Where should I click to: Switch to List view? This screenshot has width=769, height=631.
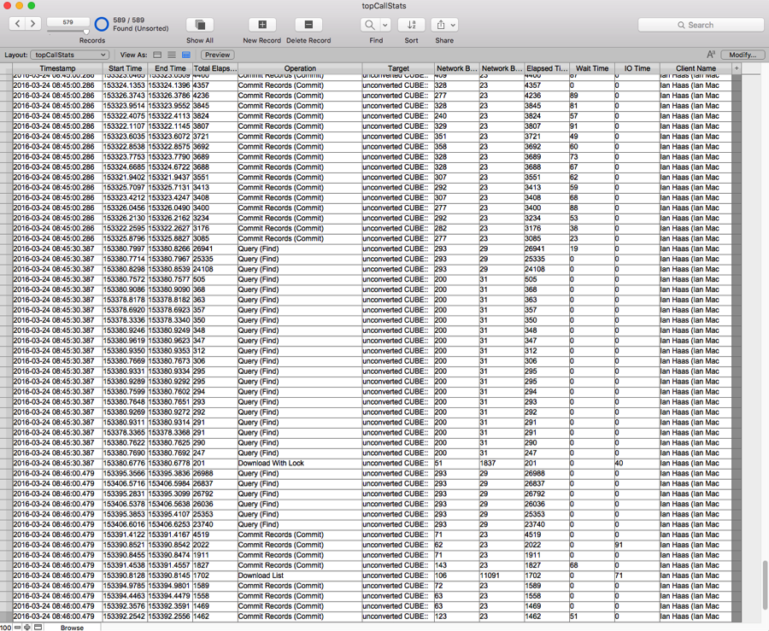tap(172, 55)
